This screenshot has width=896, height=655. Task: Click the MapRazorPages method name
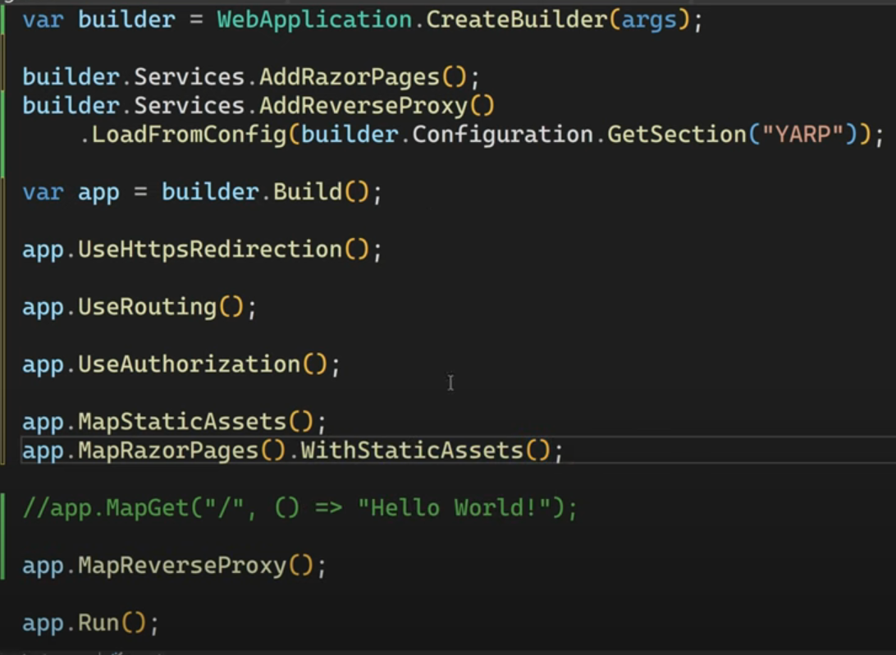coord(168,451)
